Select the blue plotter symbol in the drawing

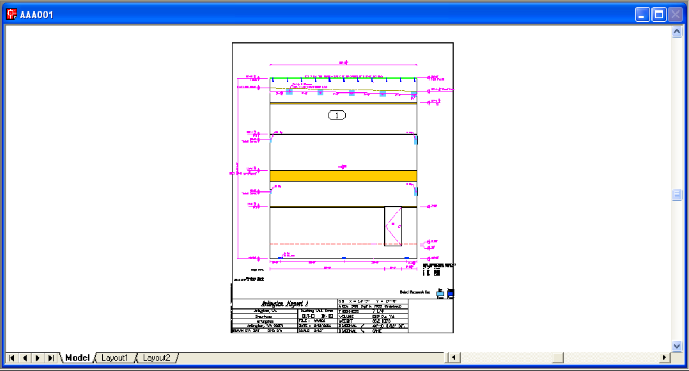click(x=451, y=293)
